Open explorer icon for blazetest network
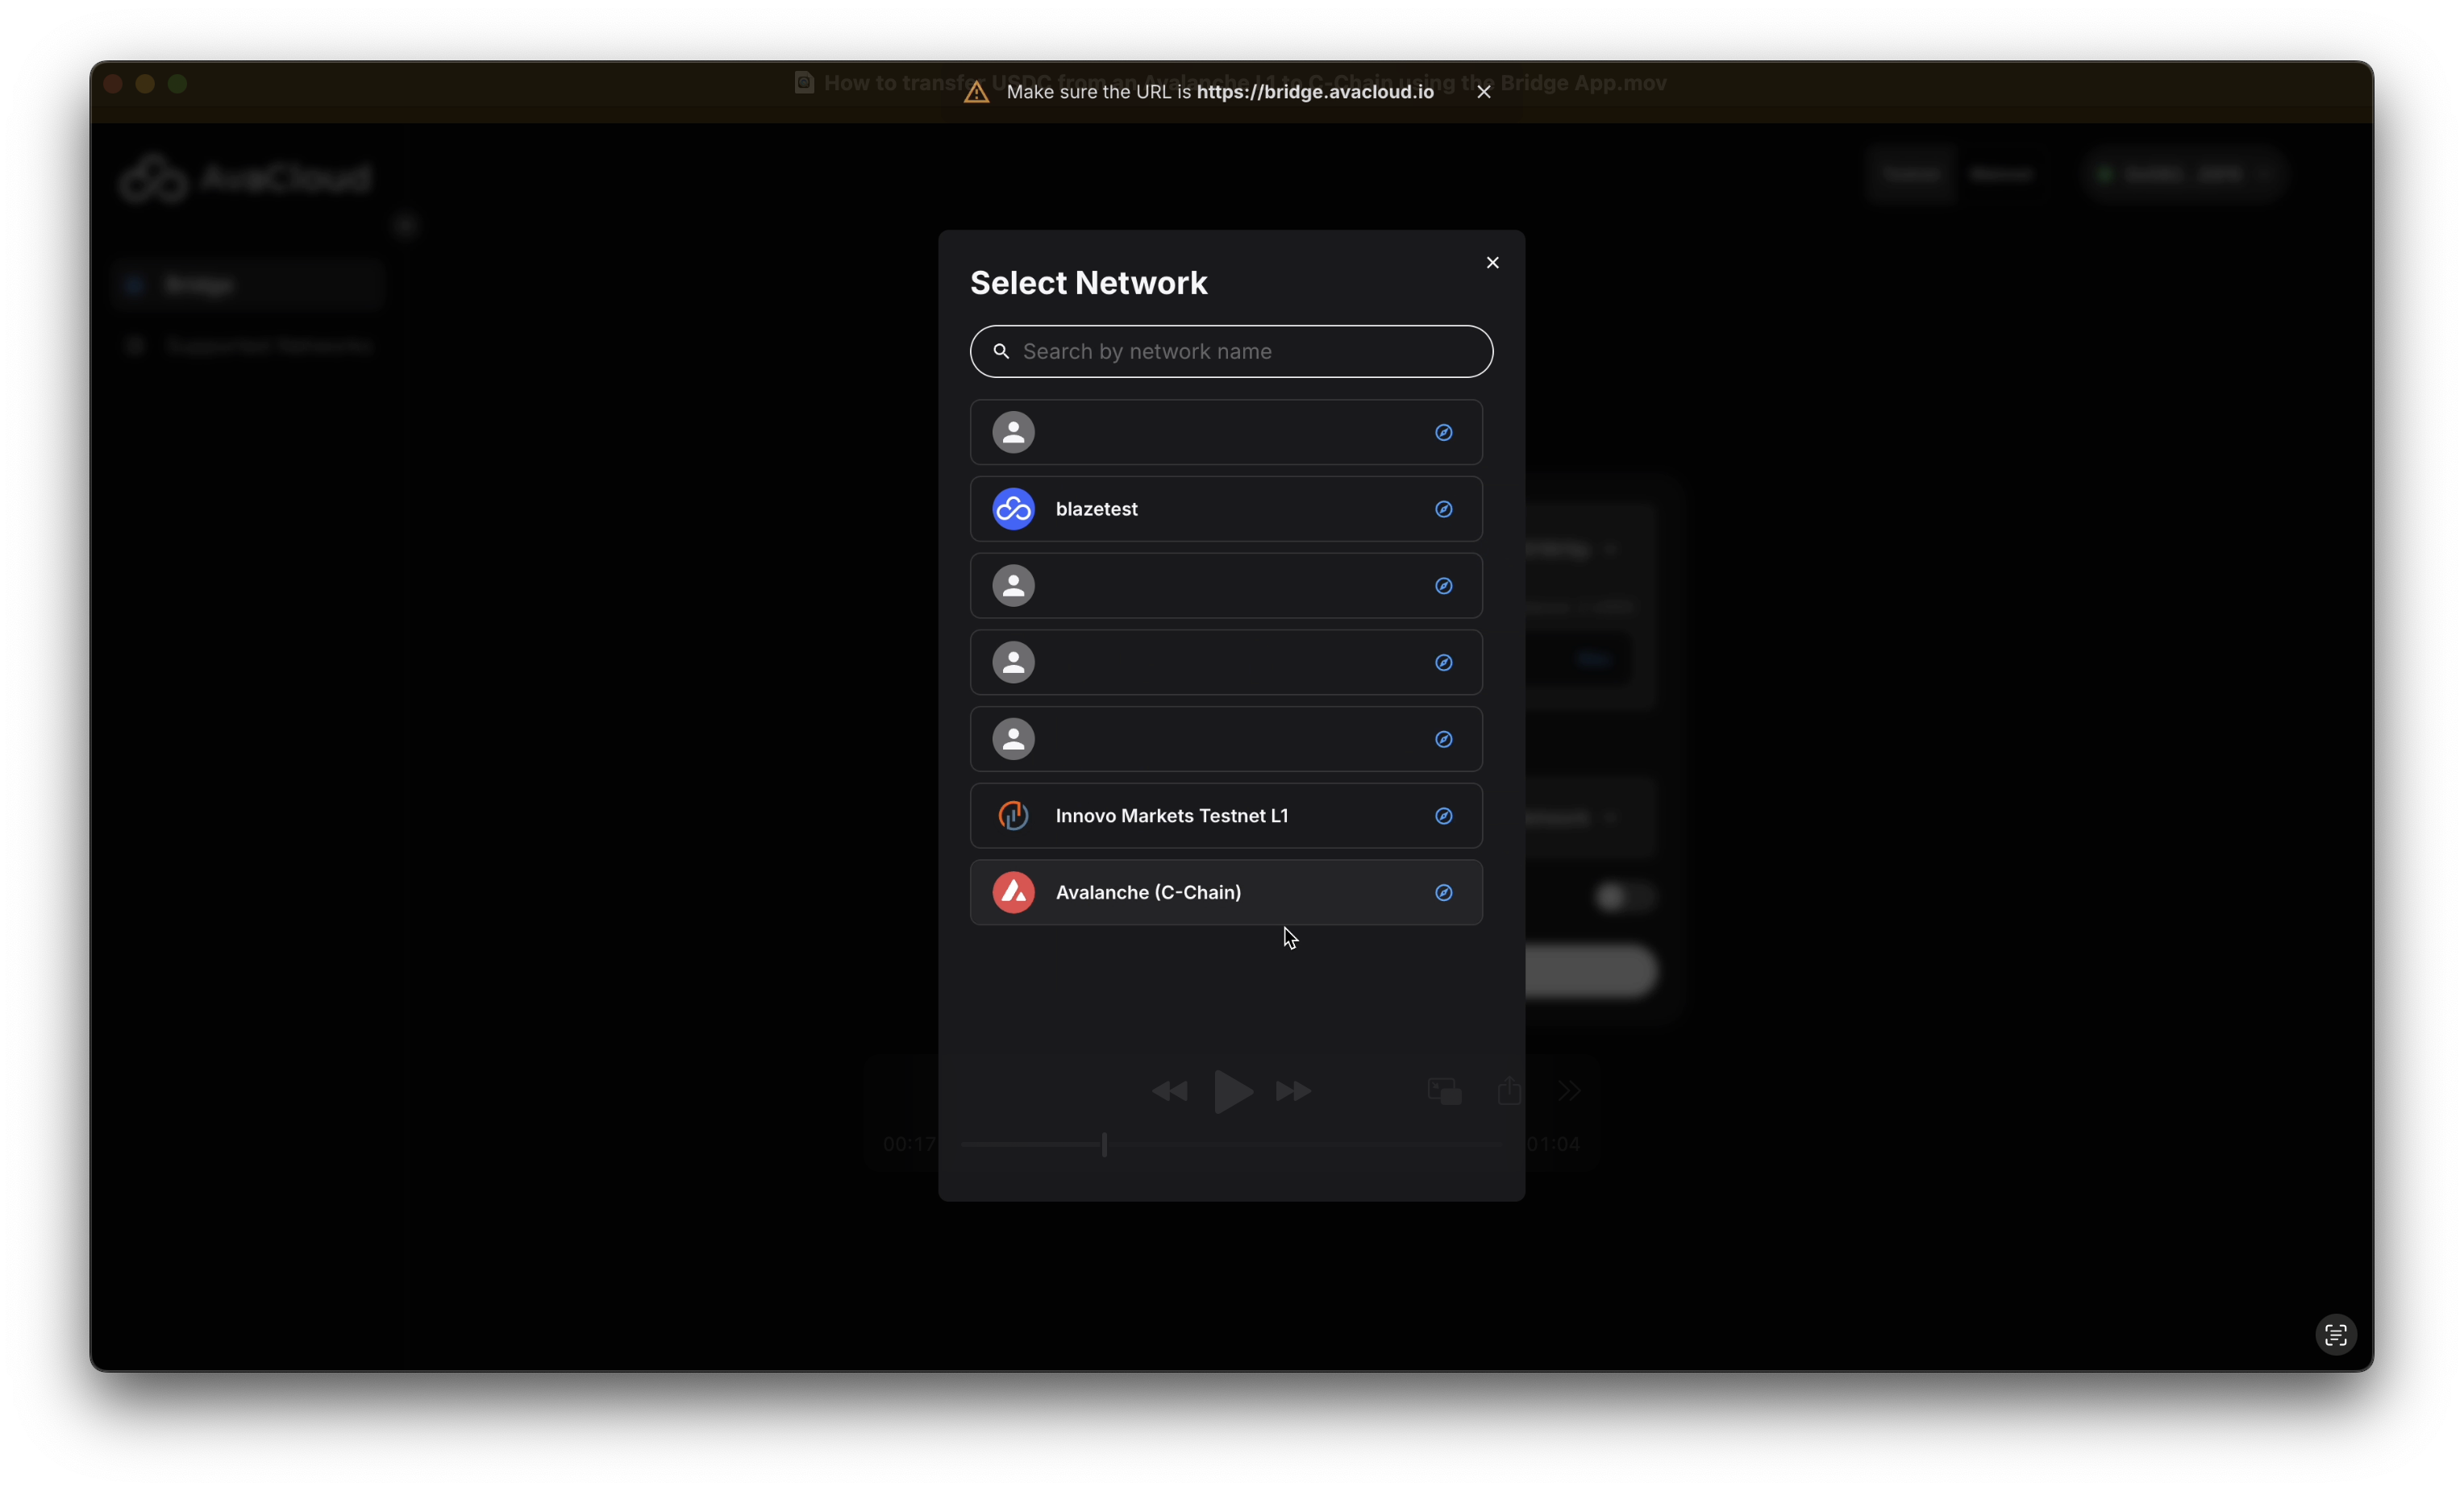Screen dimensions: 2464x1491 tap(1443, 509)
